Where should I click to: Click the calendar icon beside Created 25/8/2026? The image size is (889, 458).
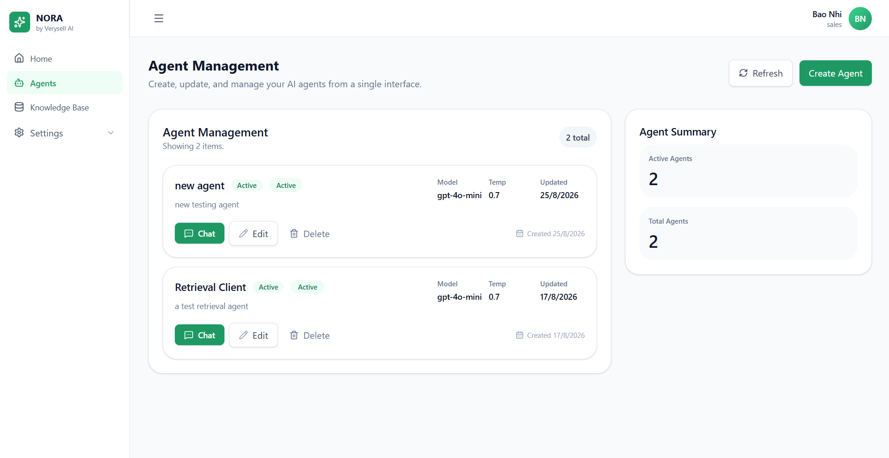click(x=519, y=233)
